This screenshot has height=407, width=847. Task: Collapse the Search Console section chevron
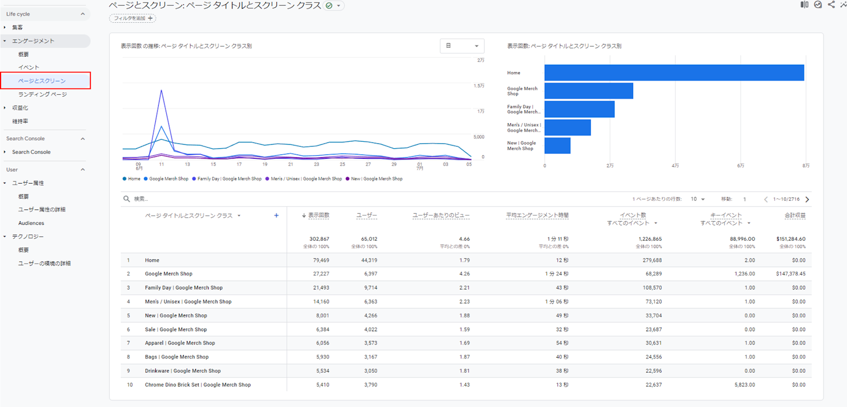tap(83, 139)
